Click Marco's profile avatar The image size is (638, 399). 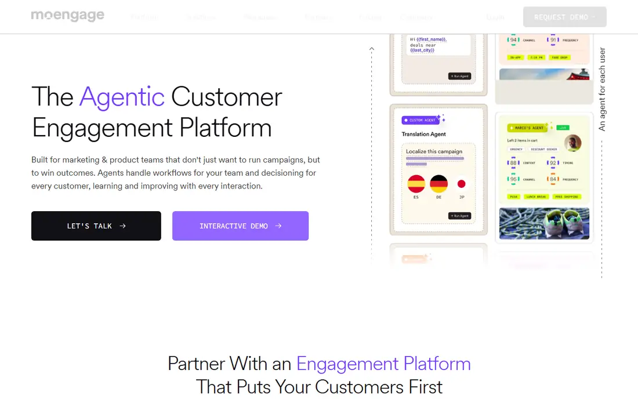(572, 143)
